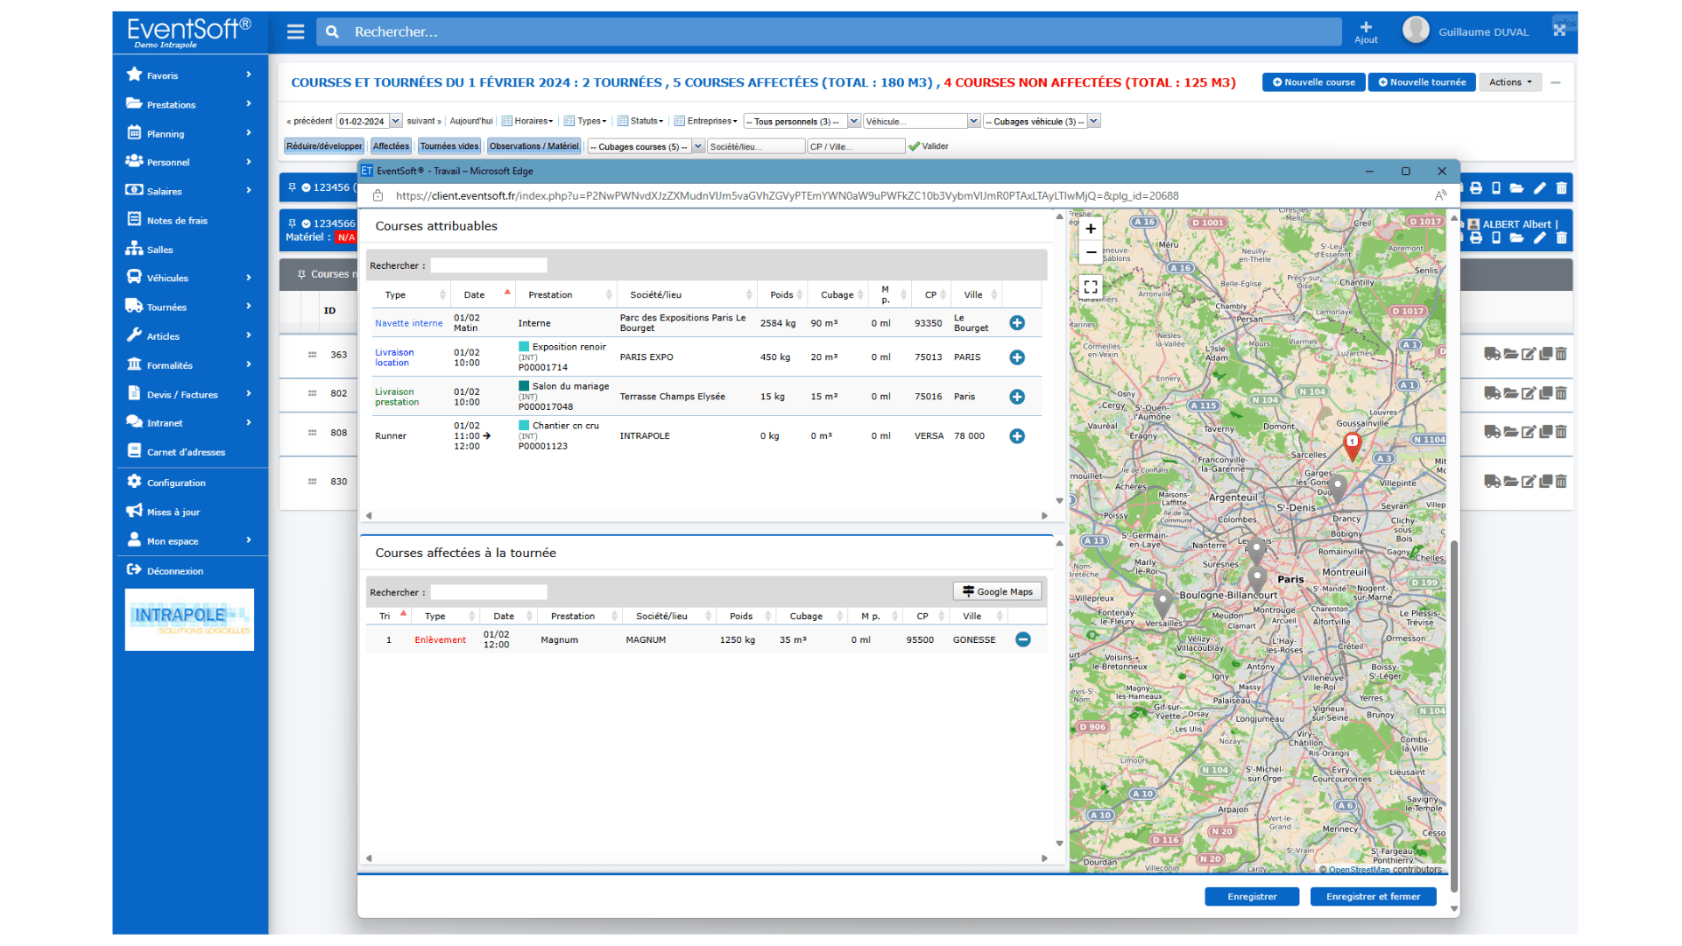Open Google Maps button
This screenshot has height=946, width=1682.
pos(997,592)
